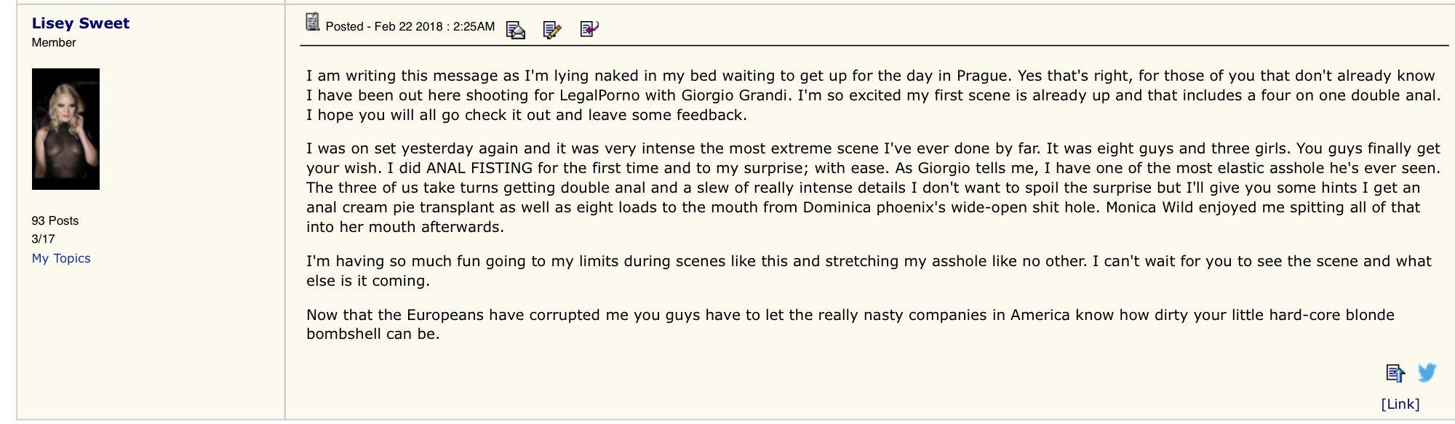Click the go to top arrow icon
This screenshot has height=424, width=1455.
1395,374
